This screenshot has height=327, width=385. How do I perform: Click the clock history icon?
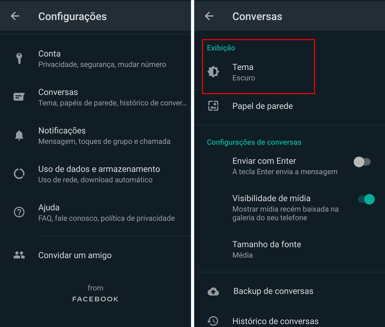click(x=213, y=321)
